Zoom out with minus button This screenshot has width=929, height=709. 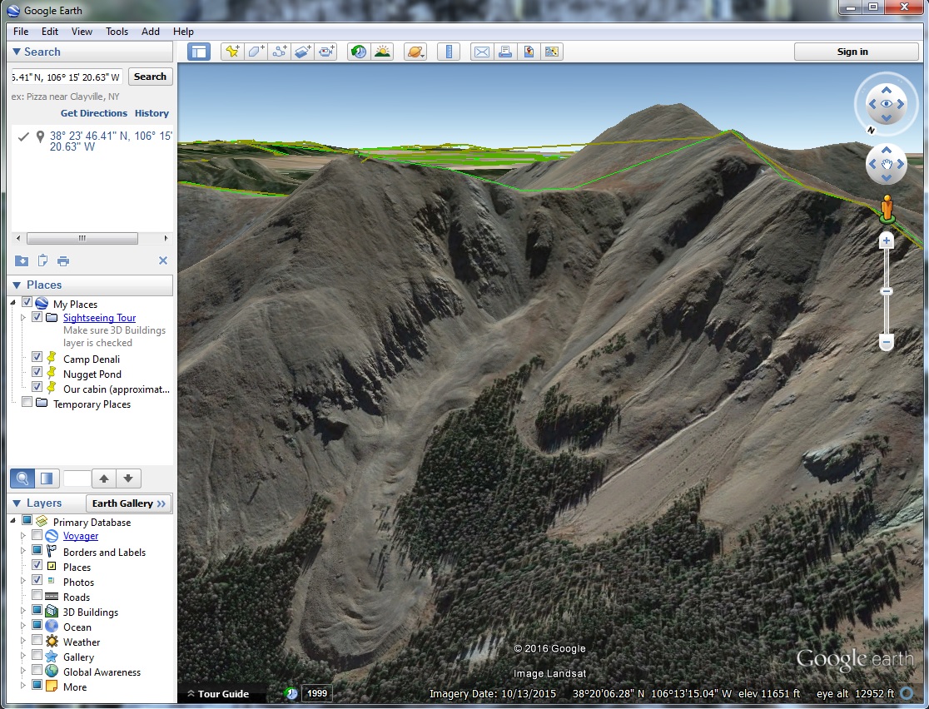click(887, 342)
